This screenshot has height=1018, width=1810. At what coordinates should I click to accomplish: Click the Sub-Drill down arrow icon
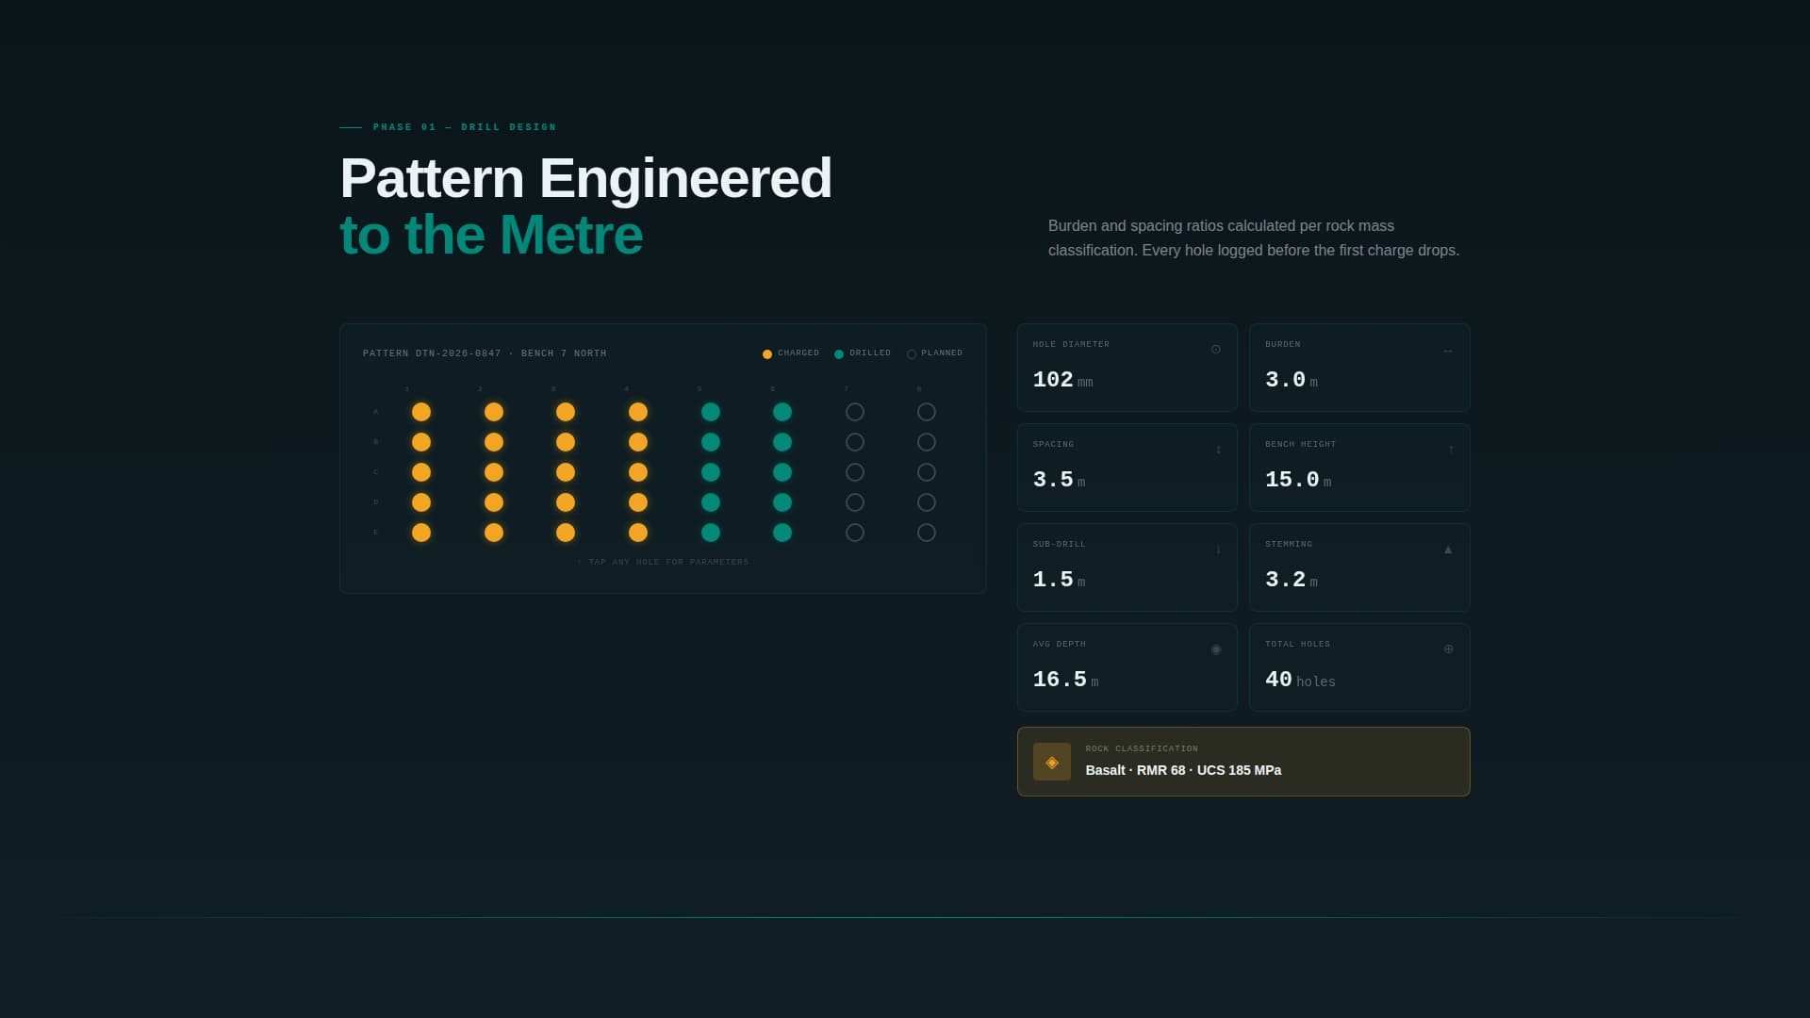pyautogui.click(x=1218, y=550)
